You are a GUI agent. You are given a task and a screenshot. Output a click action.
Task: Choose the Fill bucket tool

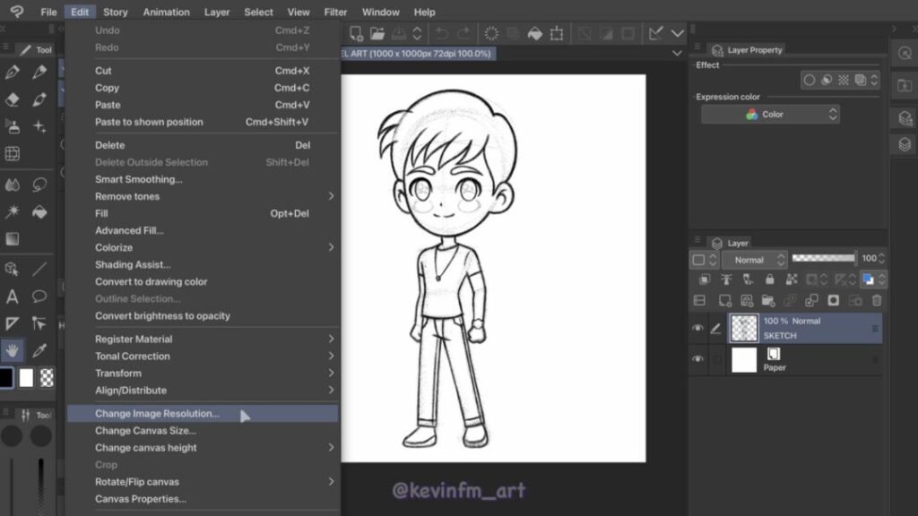click(39, 212)
